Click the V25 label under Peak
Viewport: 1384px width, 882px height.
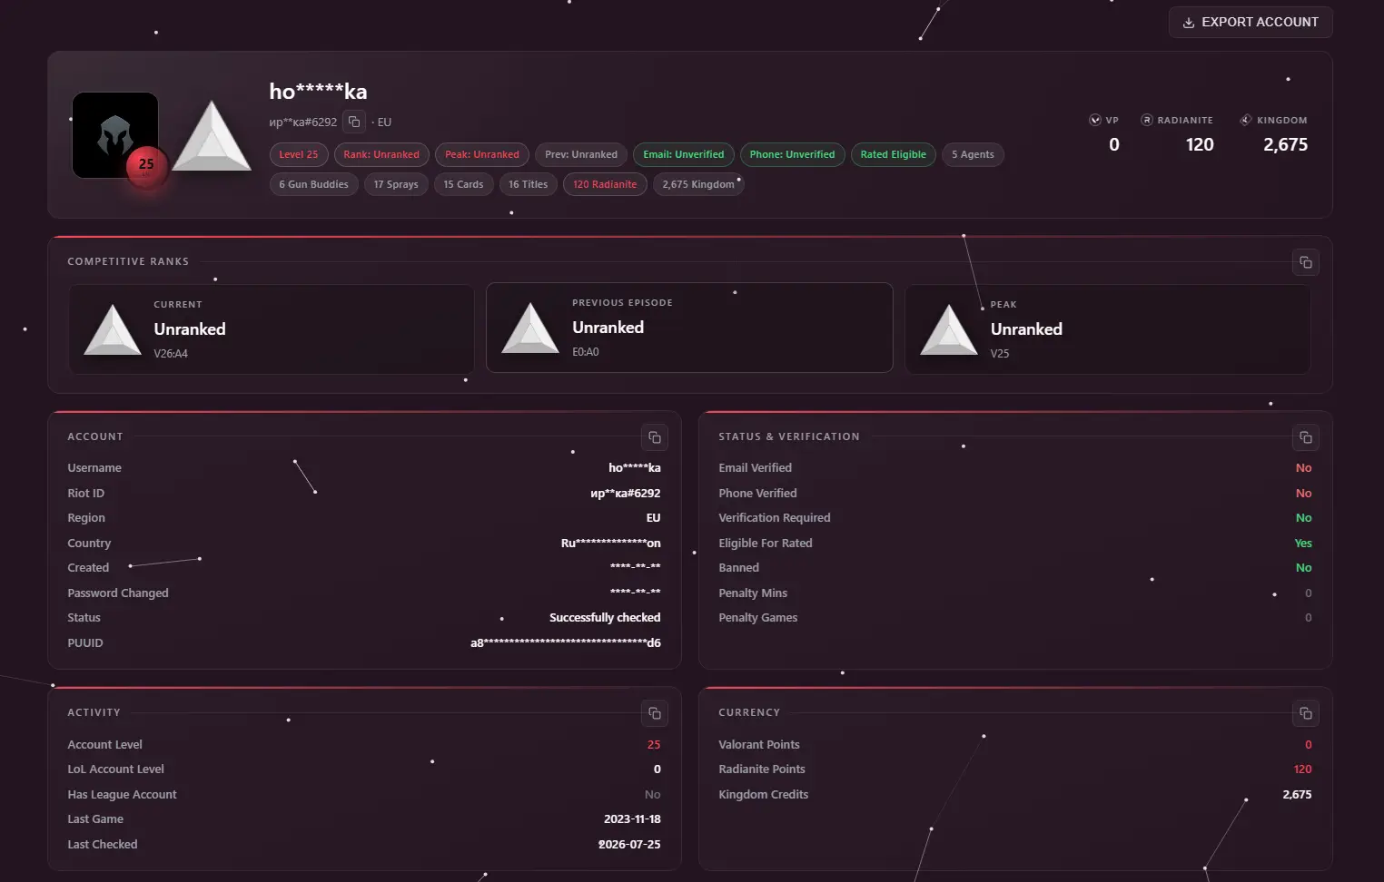coord(1000,354)
